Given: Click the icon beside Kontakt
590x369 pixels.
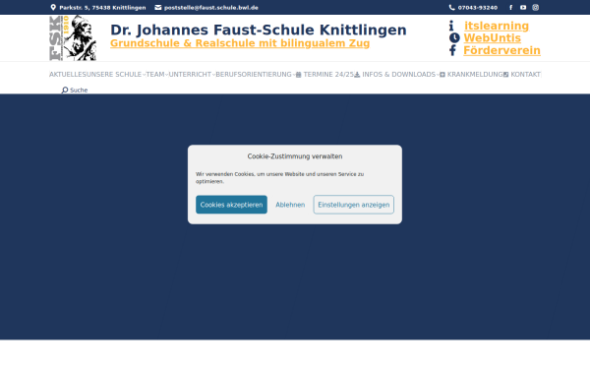Looking at the screenshot, I should tap(506, 75).
